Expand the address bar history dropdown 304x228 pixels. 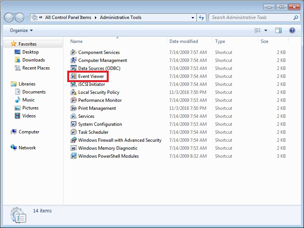[x=193, y=17]
